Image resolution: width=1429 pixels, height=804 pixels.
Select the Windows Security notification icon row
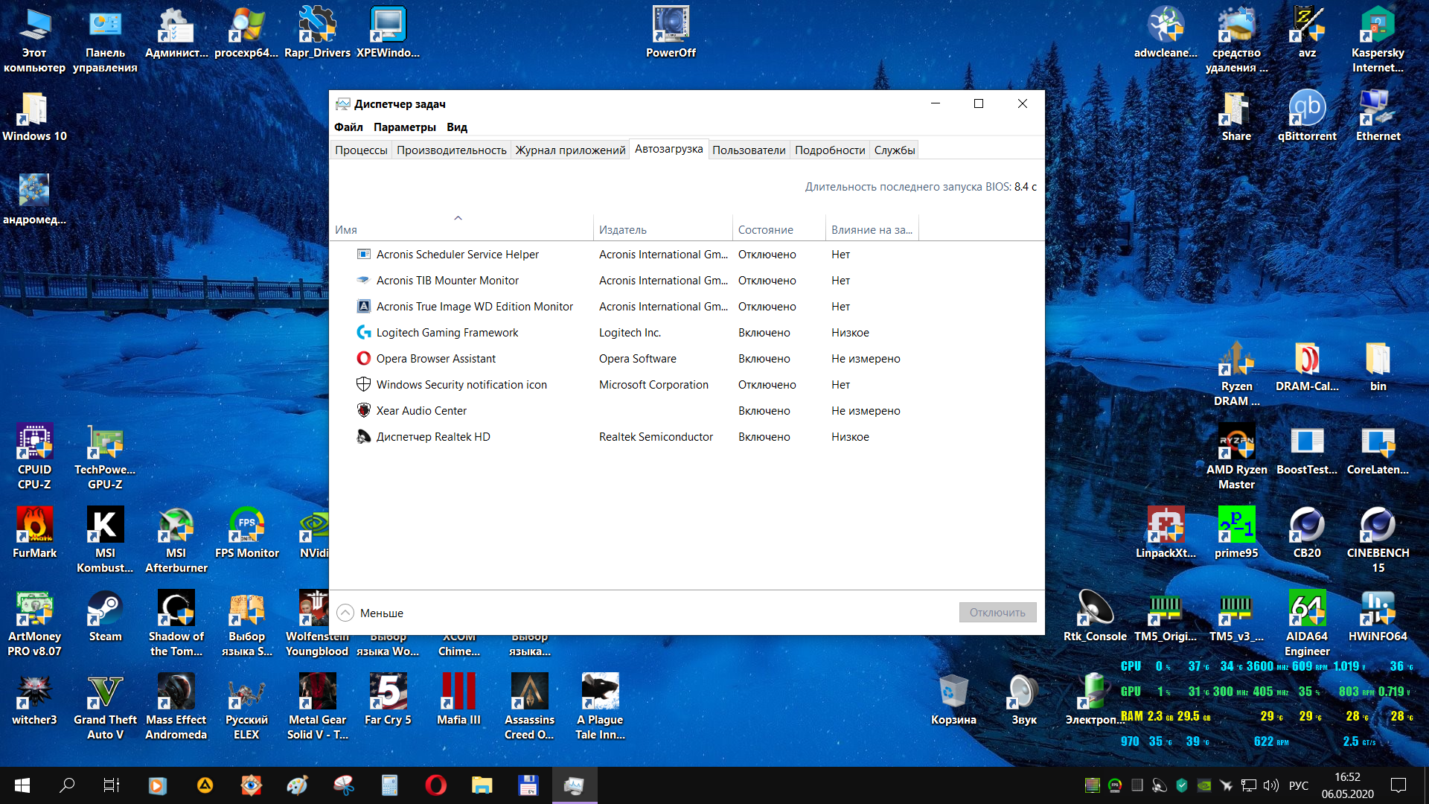461,385
